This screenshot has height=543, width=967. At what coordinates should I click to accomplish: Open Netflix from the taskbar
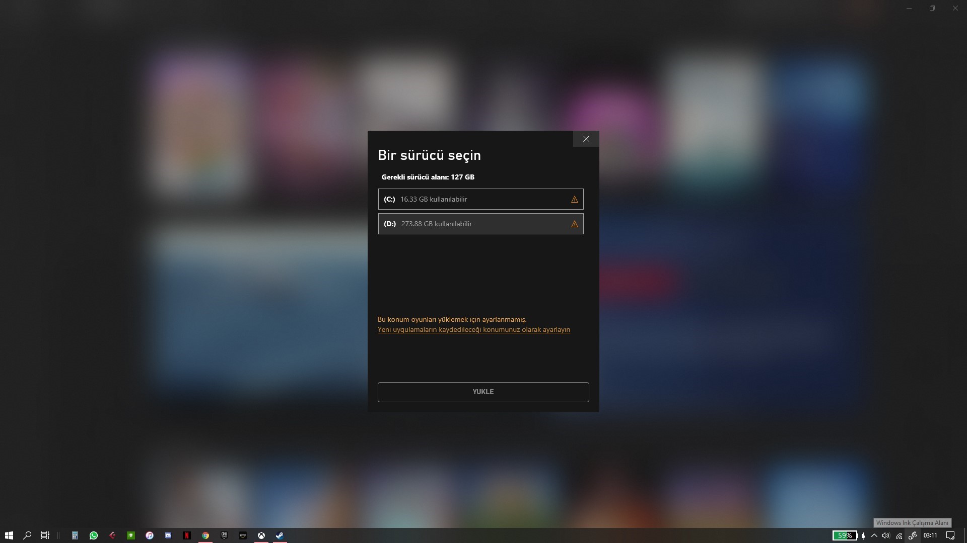(187, 535)
